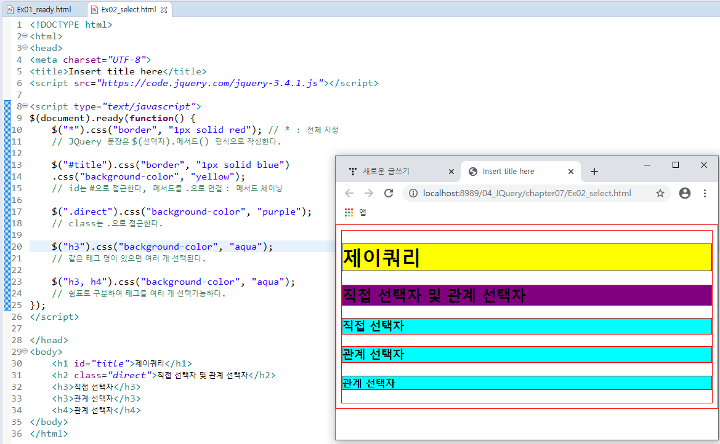Screen dimensions: 720x444
Task: Bookmark this page with the star icon
Action: (660, 193)
